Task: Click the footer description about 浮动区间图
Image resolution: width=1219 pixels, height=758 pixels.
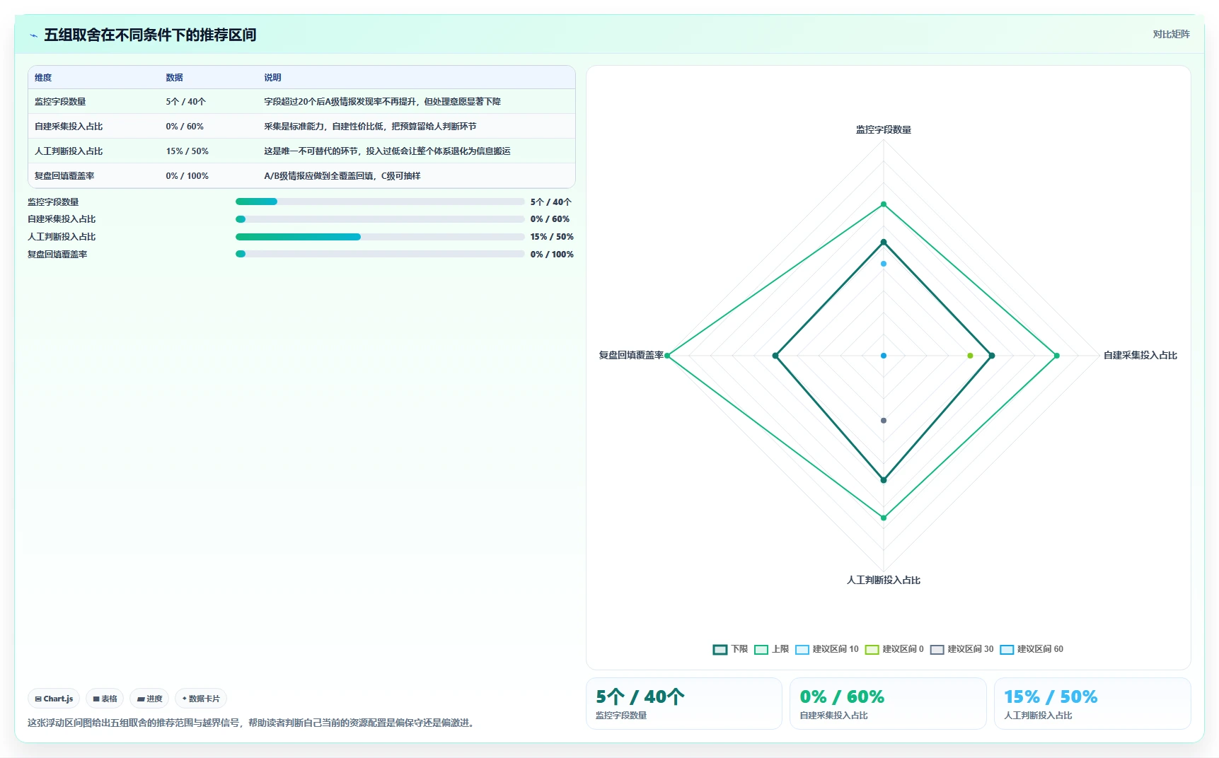Action: 253,723
